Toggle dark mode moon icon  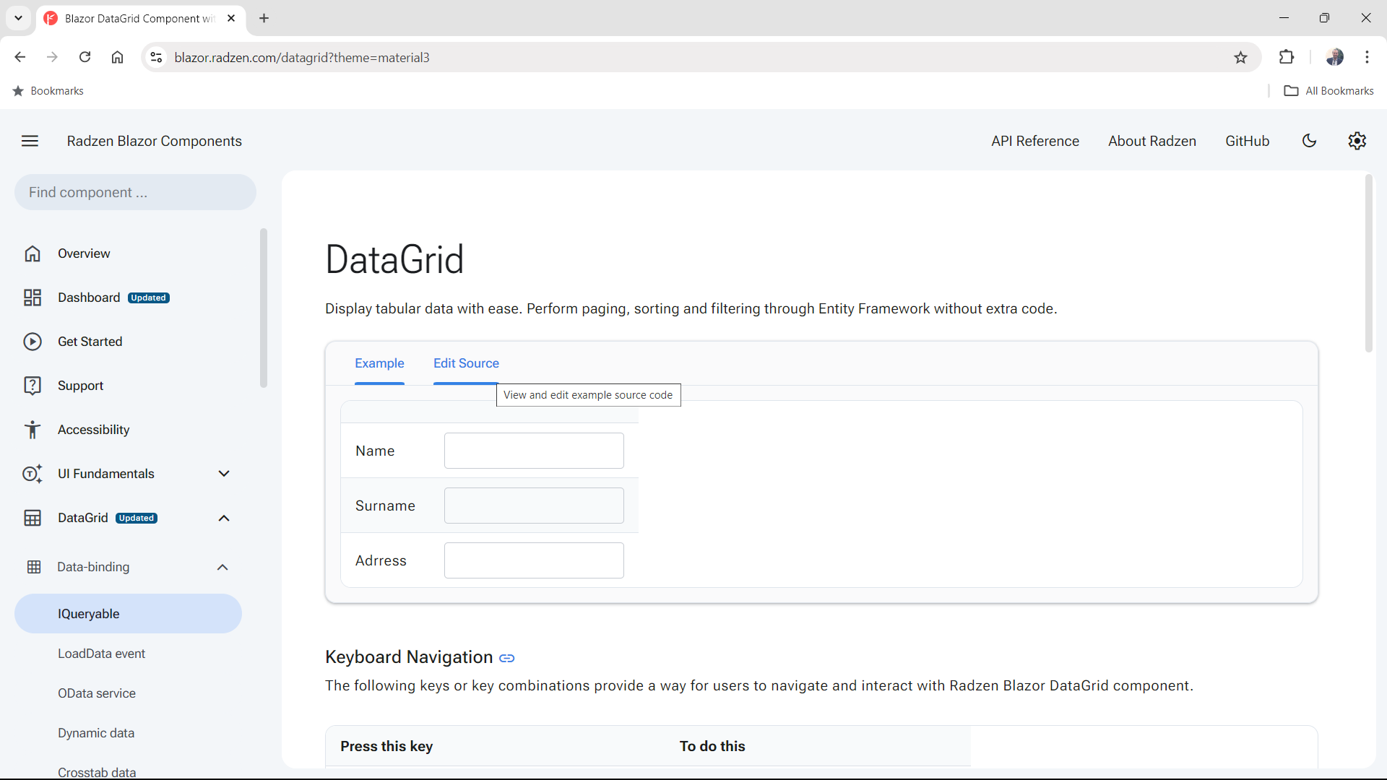coord(1309,141)
